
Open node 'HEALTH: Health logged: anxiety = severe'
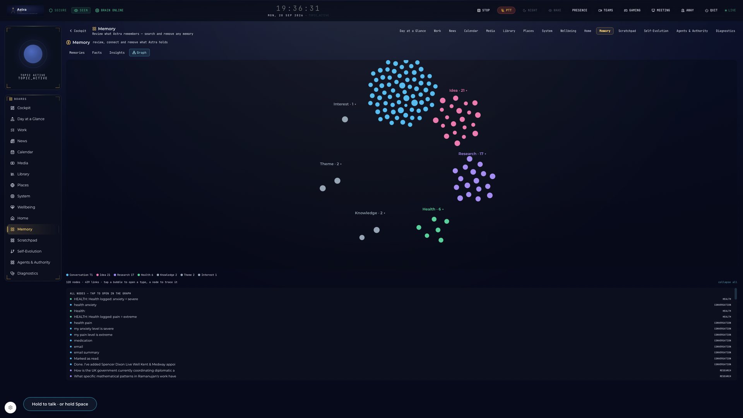pyautogui.click(x=401, y=299)
